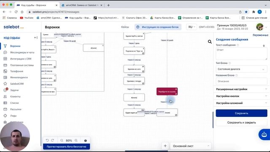Expand Расширенные настройки section
This screenshot has width=270, height=152.
(241, 89)
